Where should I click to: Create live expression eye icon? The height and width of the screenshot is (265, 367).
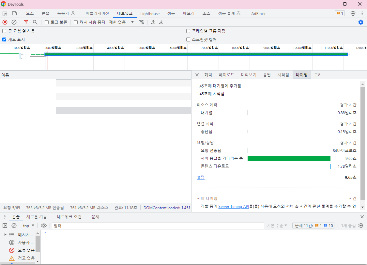43,226
